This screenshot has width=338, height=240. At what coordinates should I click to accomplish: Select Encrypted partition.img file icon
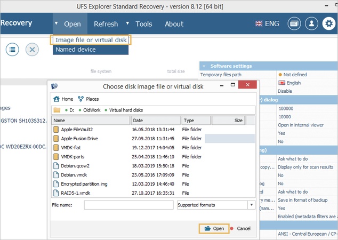coord(56,183)
